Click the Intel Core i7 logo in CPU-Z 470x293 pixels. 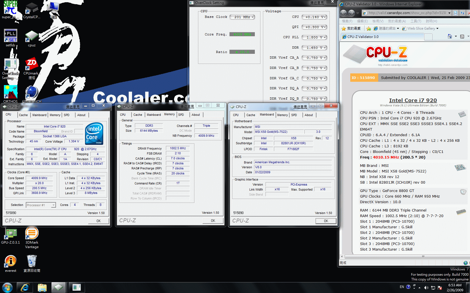click(94, 133)
